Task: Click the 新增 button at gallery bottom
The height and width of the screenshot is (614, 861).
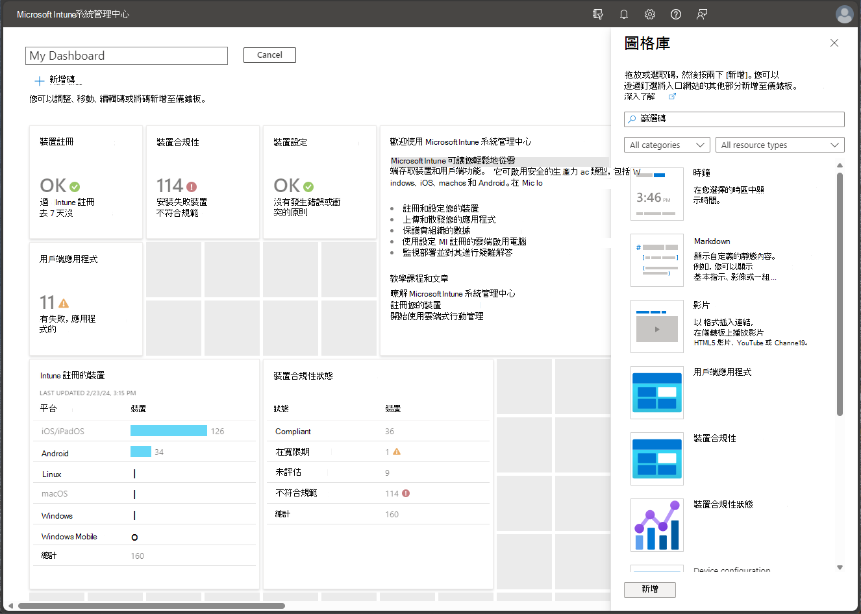Action: [650, 589]
